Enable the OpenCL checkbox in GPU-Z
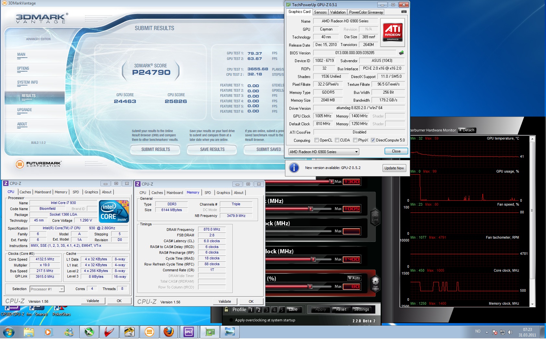 (317, 140)
